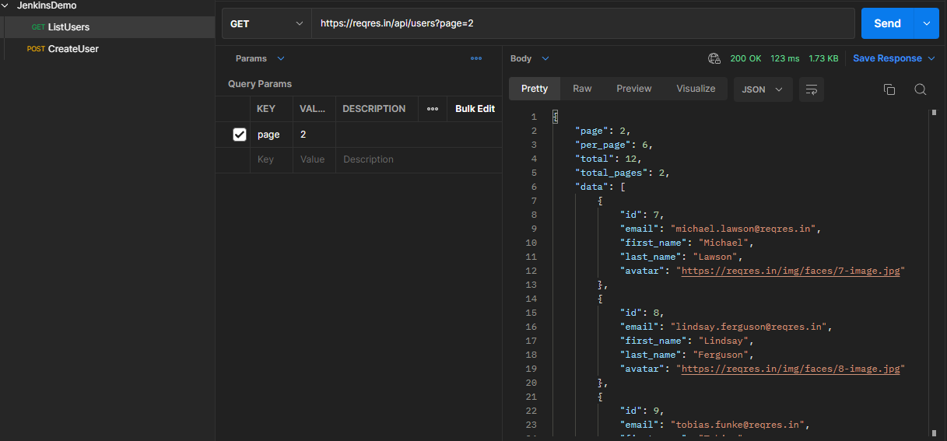The image size is (947, 441).
Task: Collapse the JSON root at line 1
Action: point(556,117)
